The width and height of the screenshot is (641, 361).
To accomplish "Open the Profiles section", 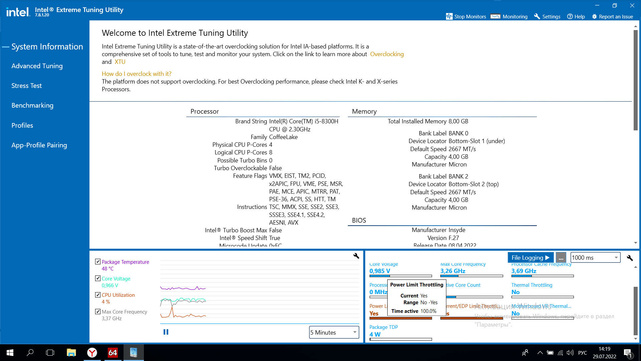I will point(22,125).
